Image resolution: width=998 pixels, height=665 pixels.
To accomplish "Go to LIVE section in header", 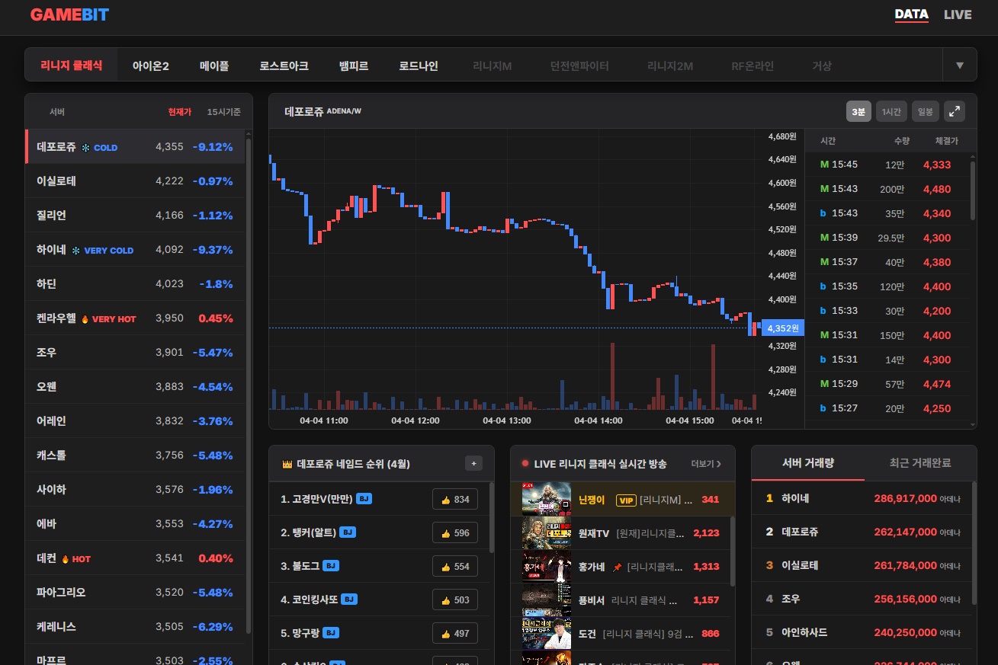I will pos(957,14).
